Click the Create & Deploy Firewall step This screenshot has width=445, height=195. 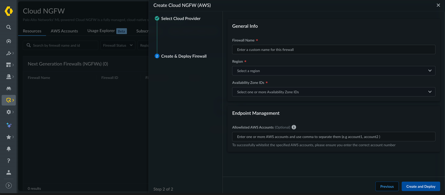coord(180,56)
